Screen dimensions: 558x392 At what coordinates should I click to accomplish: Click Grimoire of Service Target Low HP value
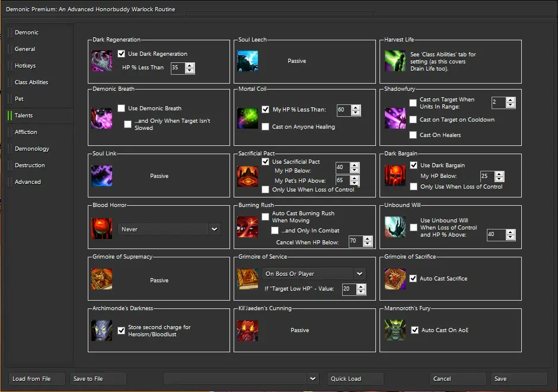[349, 289]
